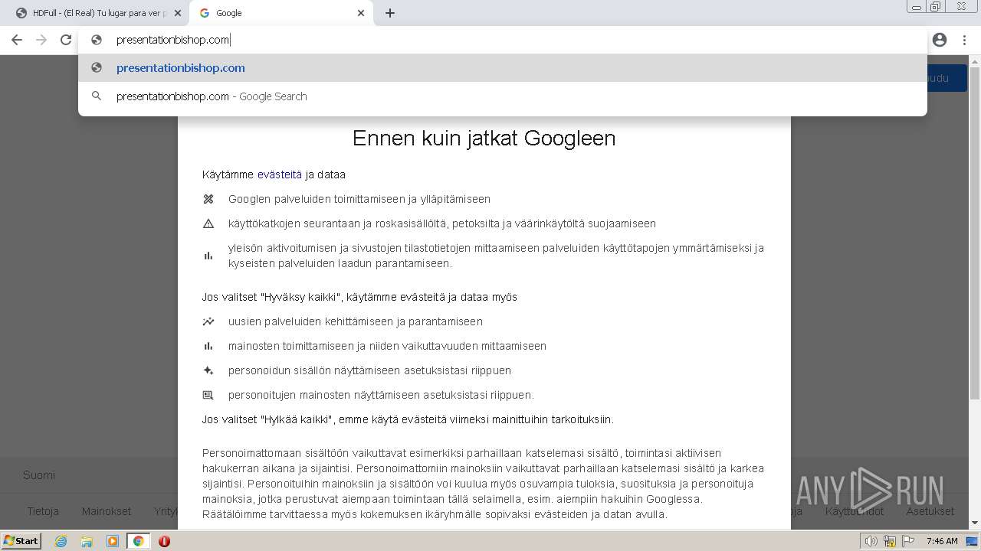981x551 pixels.
Task: Click the trend line icon bullet
Action: (x=208, y=321)
